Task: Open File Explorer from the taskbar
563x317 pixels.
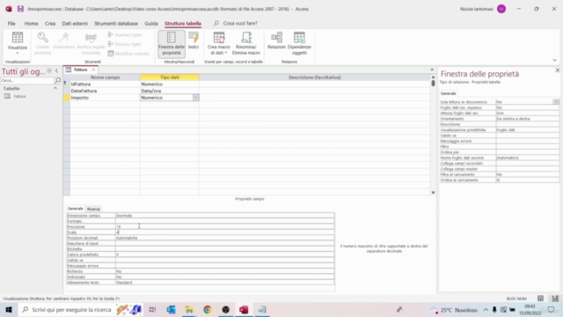Action: [189, 309]
